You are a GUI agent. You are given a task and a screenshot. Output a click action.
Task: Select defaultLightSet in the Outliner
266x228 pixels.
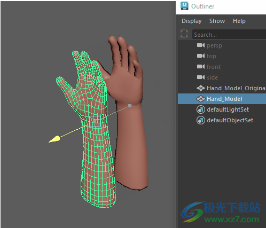pos(228,109)
